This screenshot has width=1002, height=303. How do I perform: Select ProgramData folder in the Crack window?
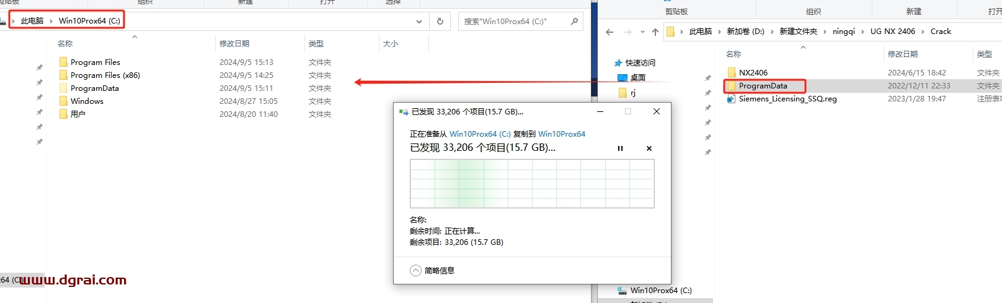(x=763, y=85)
